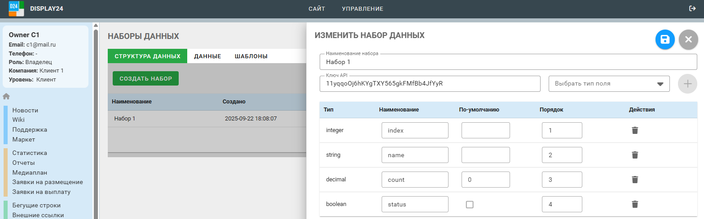Click the Display24 logo
Image resolution: width=704 pixels, height=219 pixels.
(x=16, y=9)
